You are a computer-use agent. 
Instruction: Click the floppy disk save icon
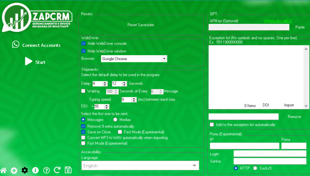click(68, 170)
